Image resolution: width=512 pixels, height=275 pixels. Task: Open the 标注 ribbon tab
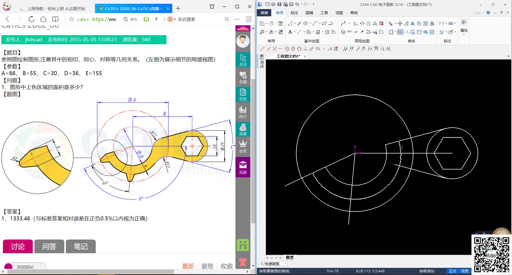click(294, 13)
